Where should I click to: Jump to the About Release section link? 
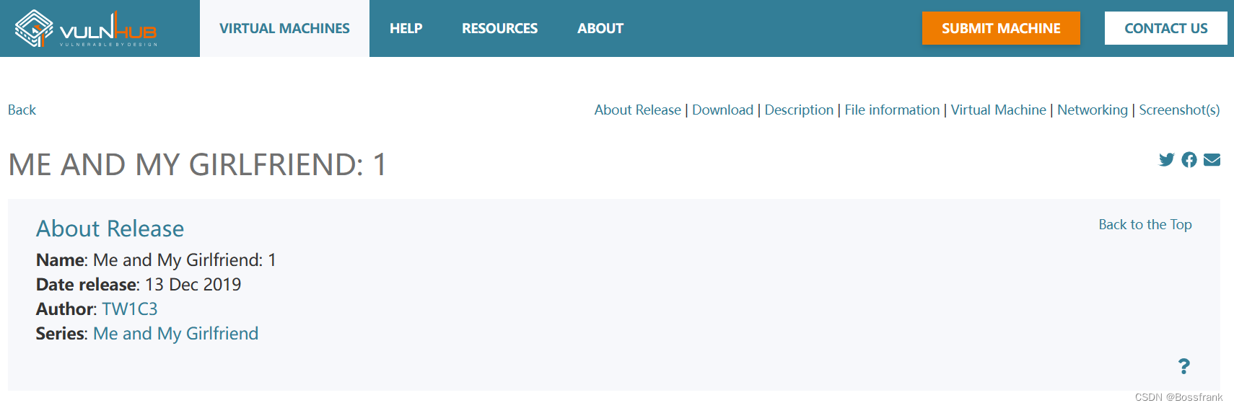(x=637, y=110)
